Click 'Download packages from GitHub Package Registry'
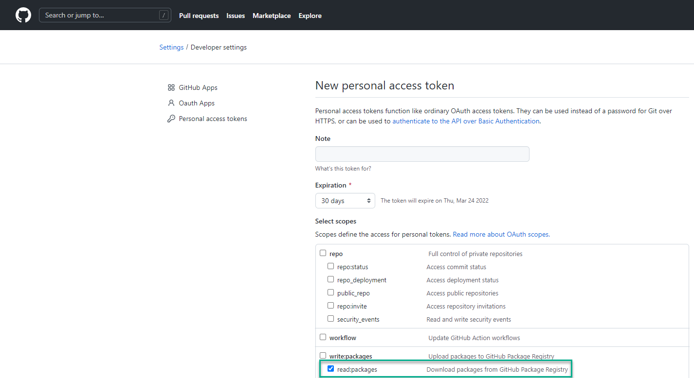Viewport: 694px width, 378px height. click(x=497, y=369)
